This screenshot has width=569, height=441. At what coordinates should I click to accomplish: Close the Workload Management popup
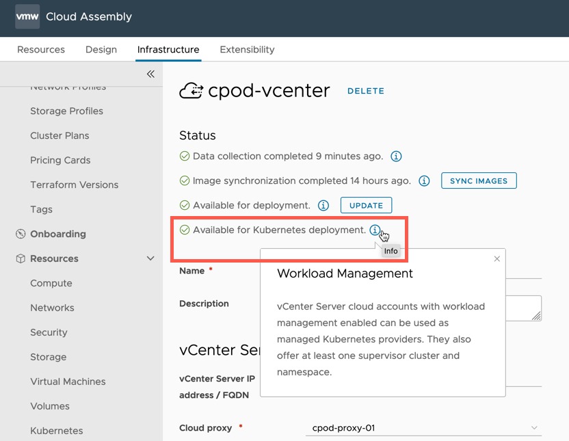click(497, 258)
